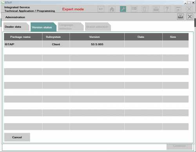
Task: Maximize the ISTA/P window
Action: tap(189, 2)
